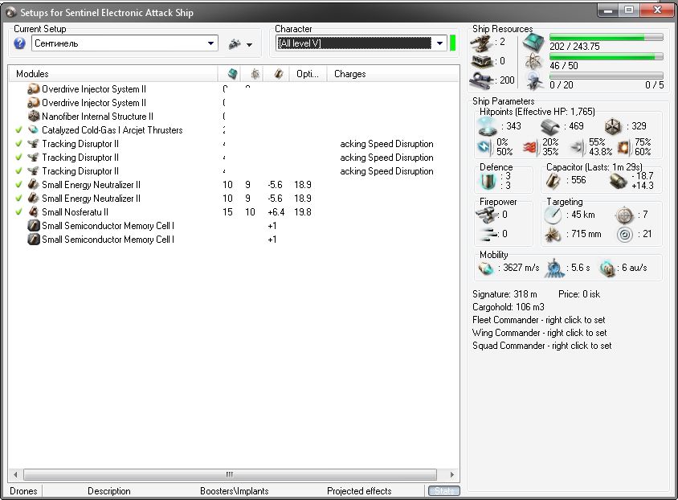Click the max velocity icon
The width and height of the screenshot is (678, 500).
tap(485, 268)
